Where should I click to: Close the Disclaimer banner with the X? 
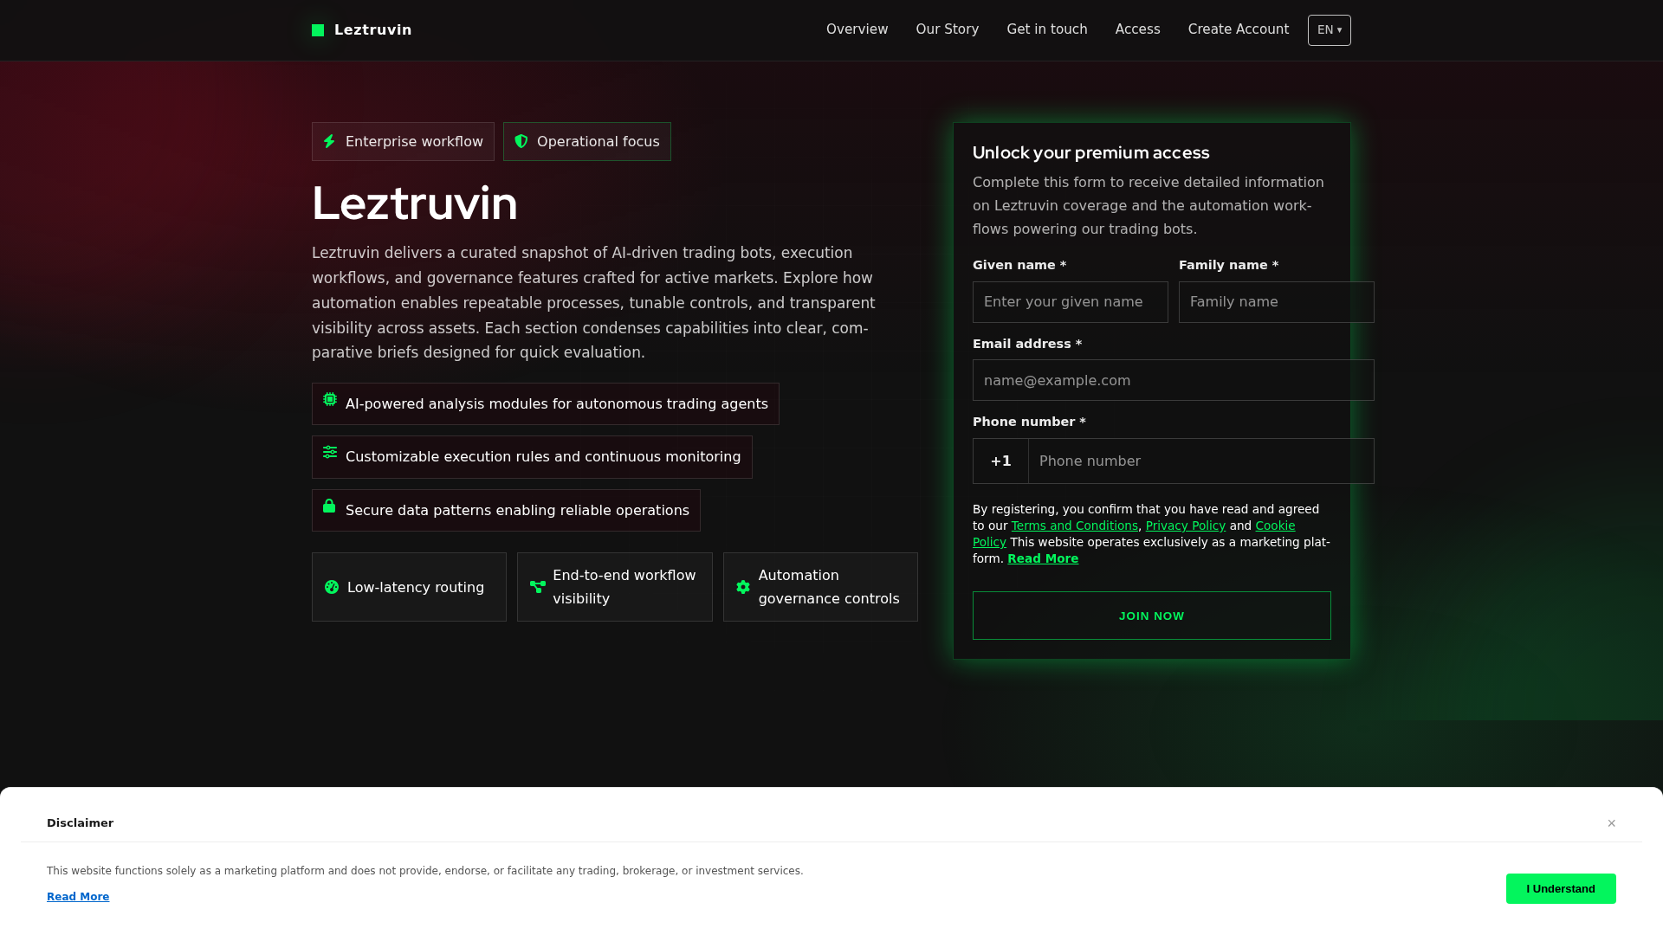(x=1612, y=823)
